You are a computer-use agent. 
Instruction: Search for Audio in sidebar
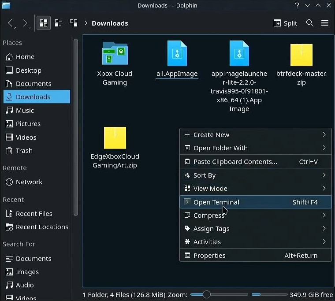point(37,285)
